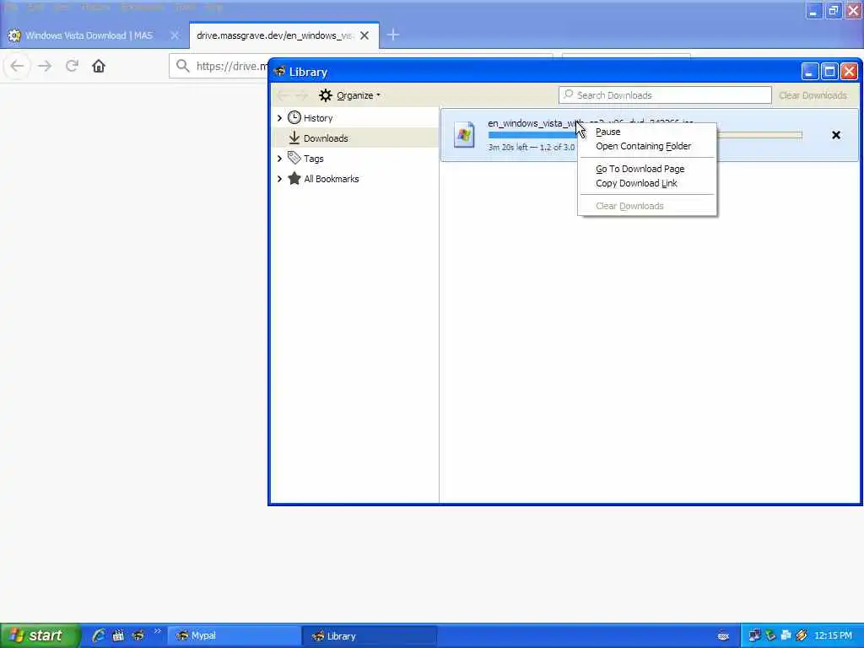Go forward in the browser
The width and height of the screenshot is (864, 648).
click(45, 66)
